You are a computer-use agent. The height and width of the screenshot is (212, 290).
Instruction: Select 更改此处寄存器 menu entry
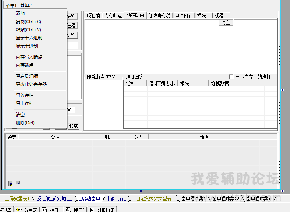(31, 84)
